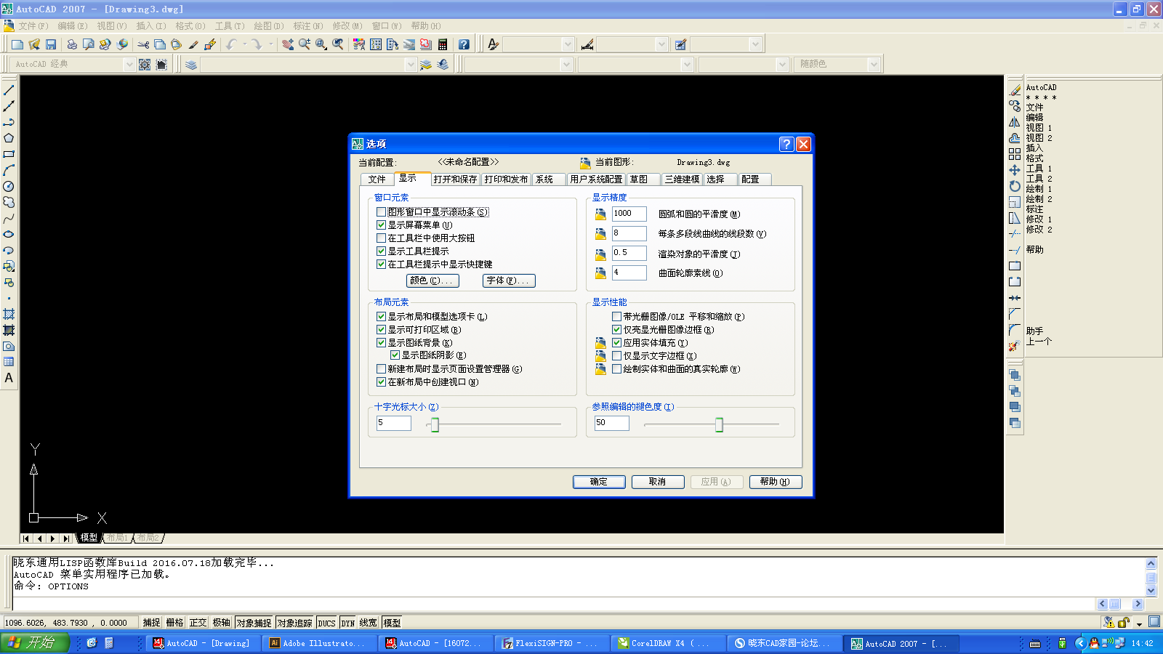Click 十字光标大小 value input field
This screenshot has height=654, width=1163.
click(393, 423)
